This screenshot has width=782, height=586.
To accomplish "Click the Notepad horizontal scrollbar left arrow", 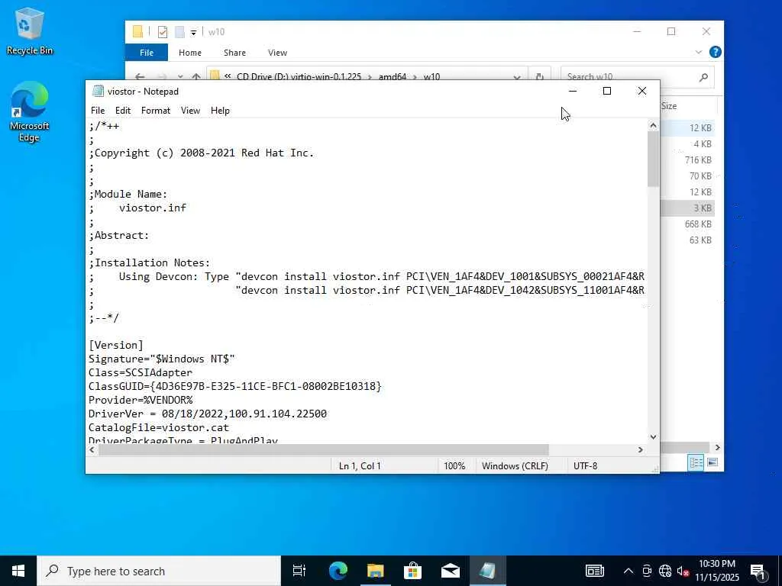I will 92,449.
